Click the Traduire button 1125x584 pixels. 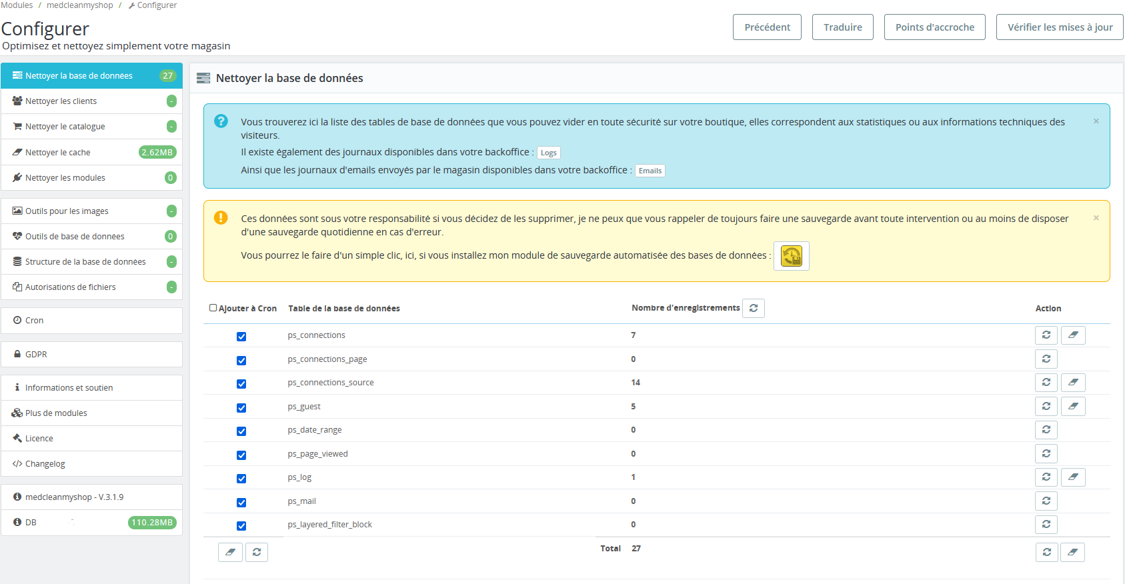click(842, 27)
